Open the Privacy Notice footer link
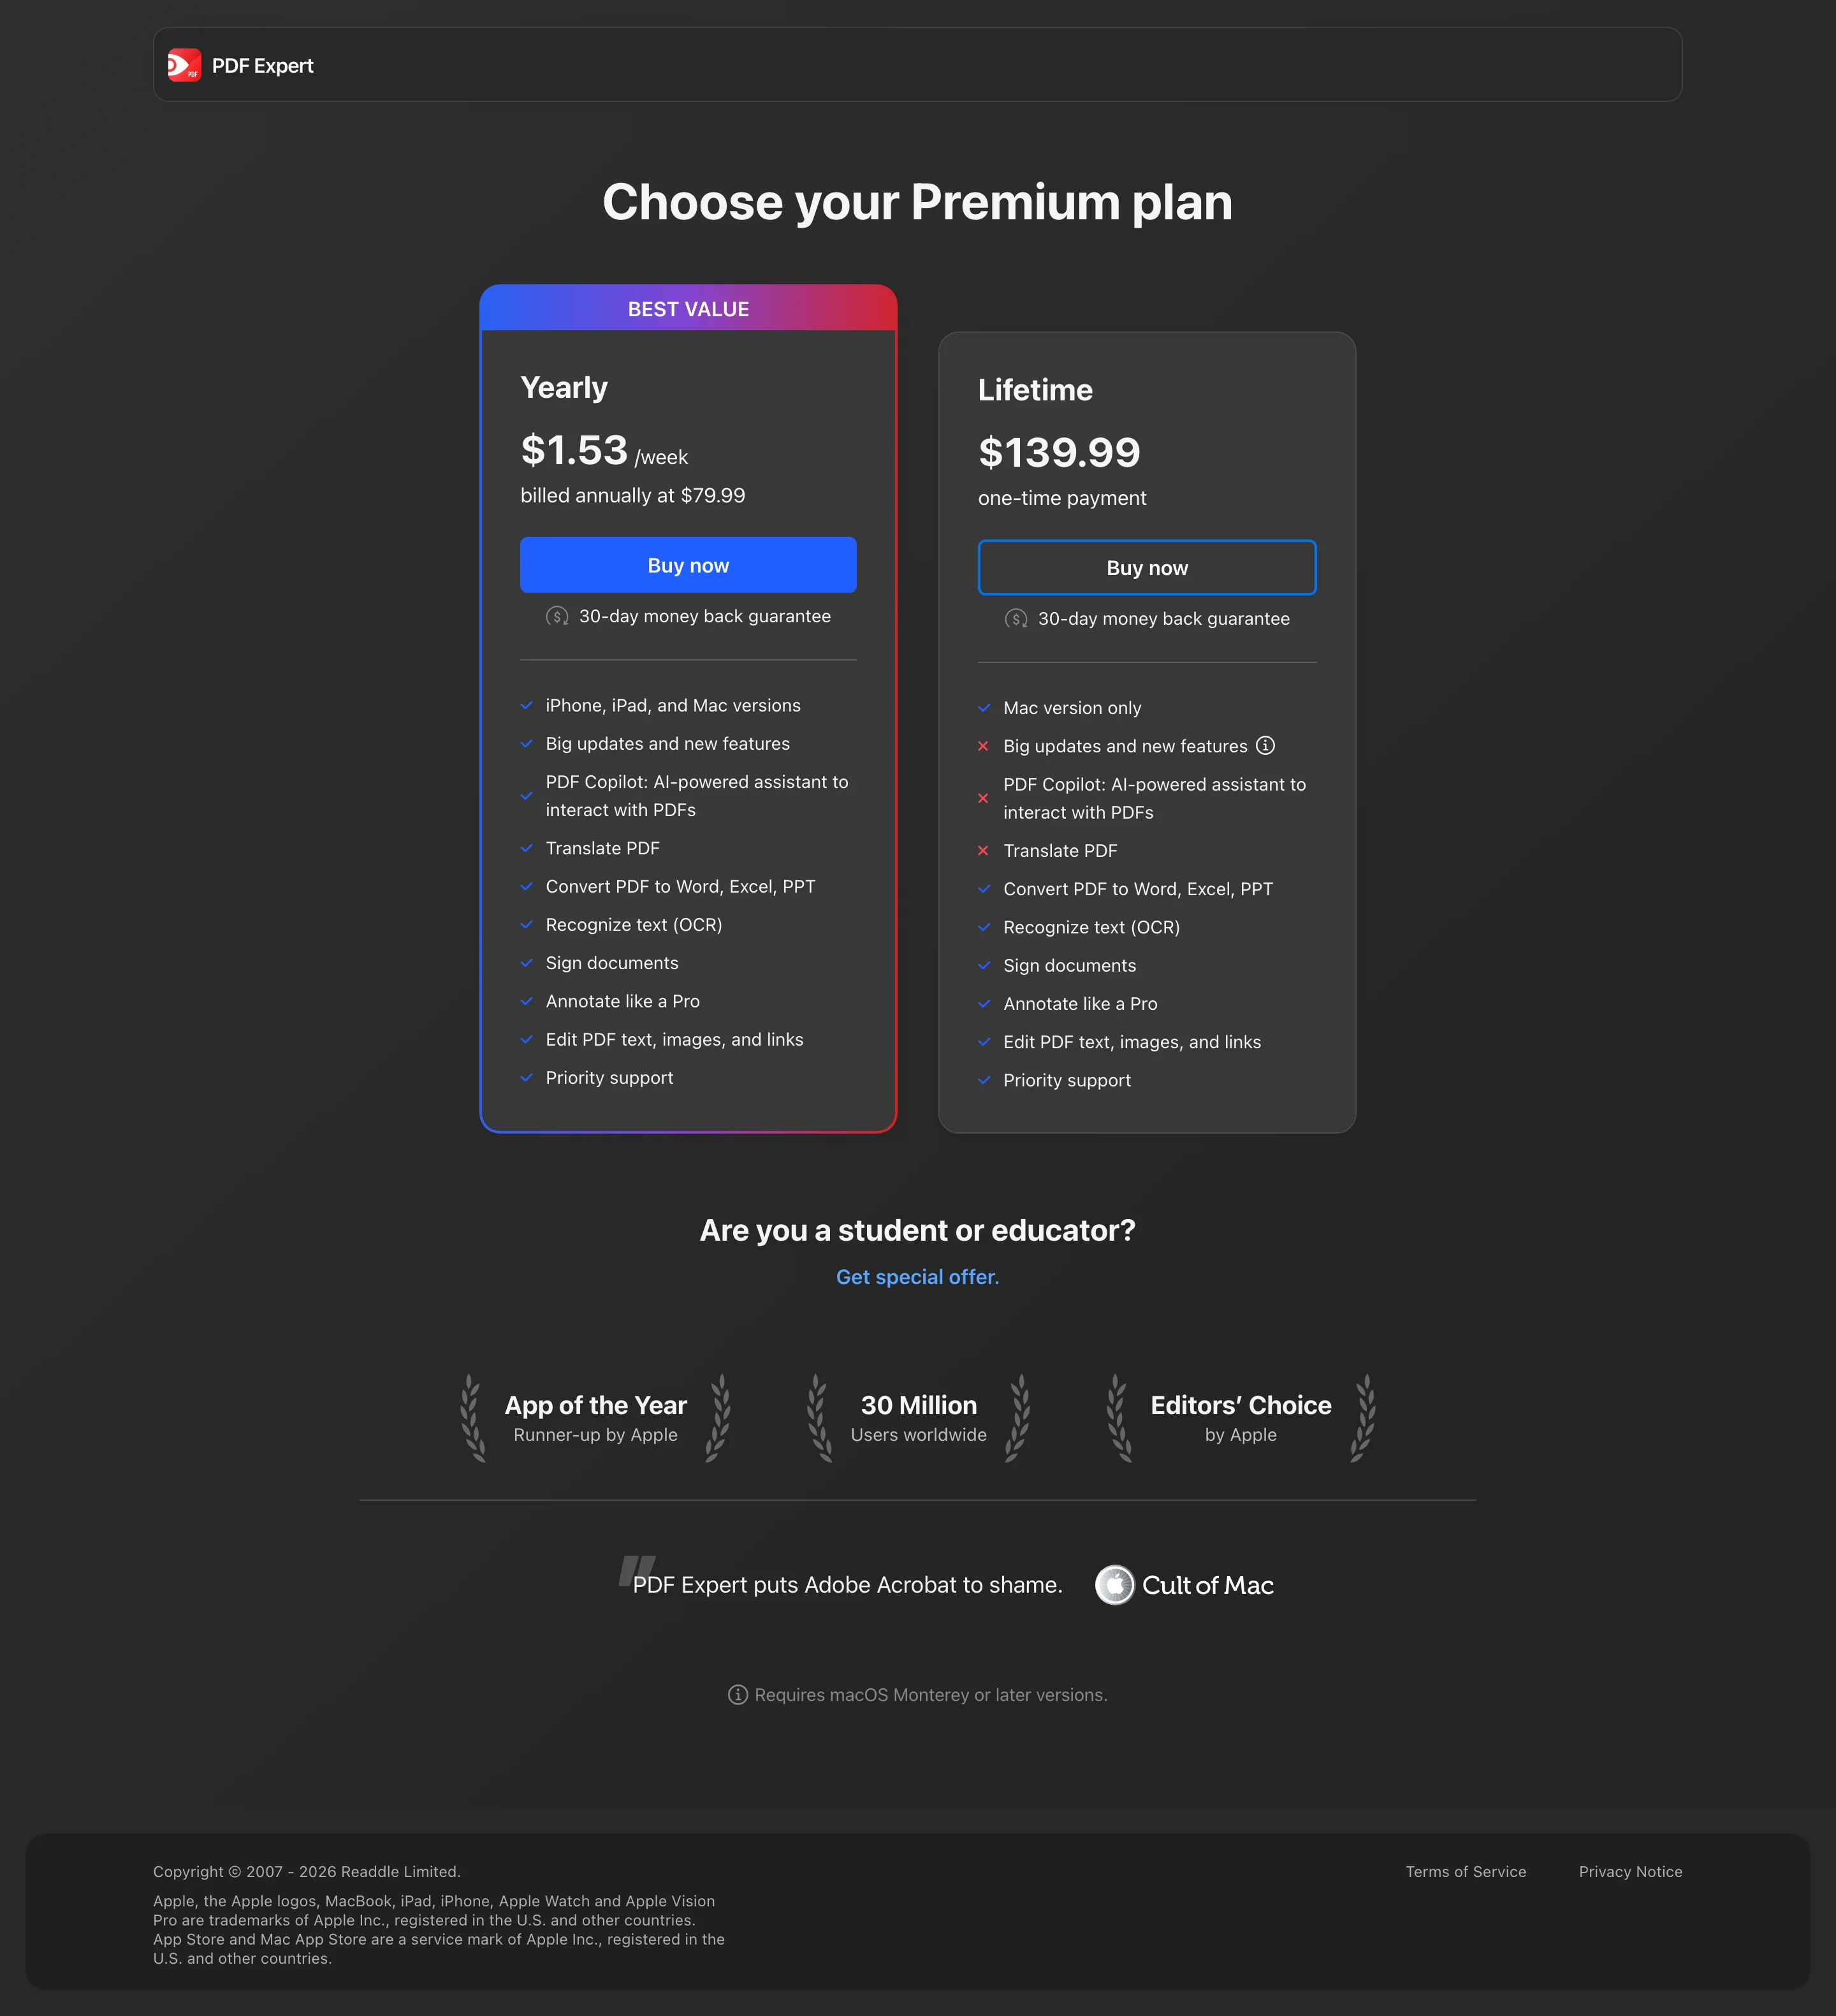The image size is (1836, 2016). (1630, 1871)
